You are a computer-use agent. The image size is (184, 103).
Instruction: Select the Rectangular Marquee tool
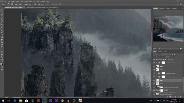coord(2,13)
